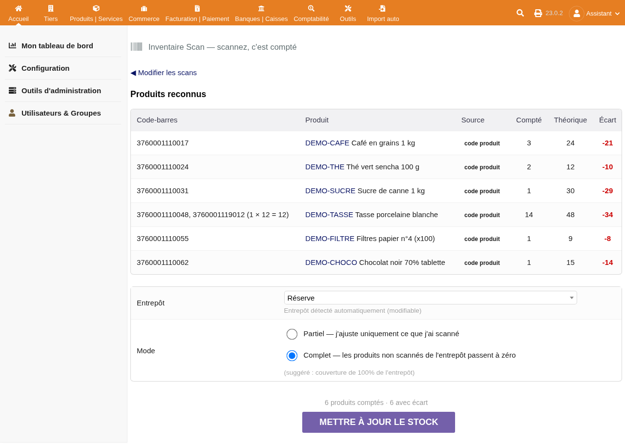The image size is (625, 444).
Task: Click the Code-barres column header
Action: coord(157,120)
